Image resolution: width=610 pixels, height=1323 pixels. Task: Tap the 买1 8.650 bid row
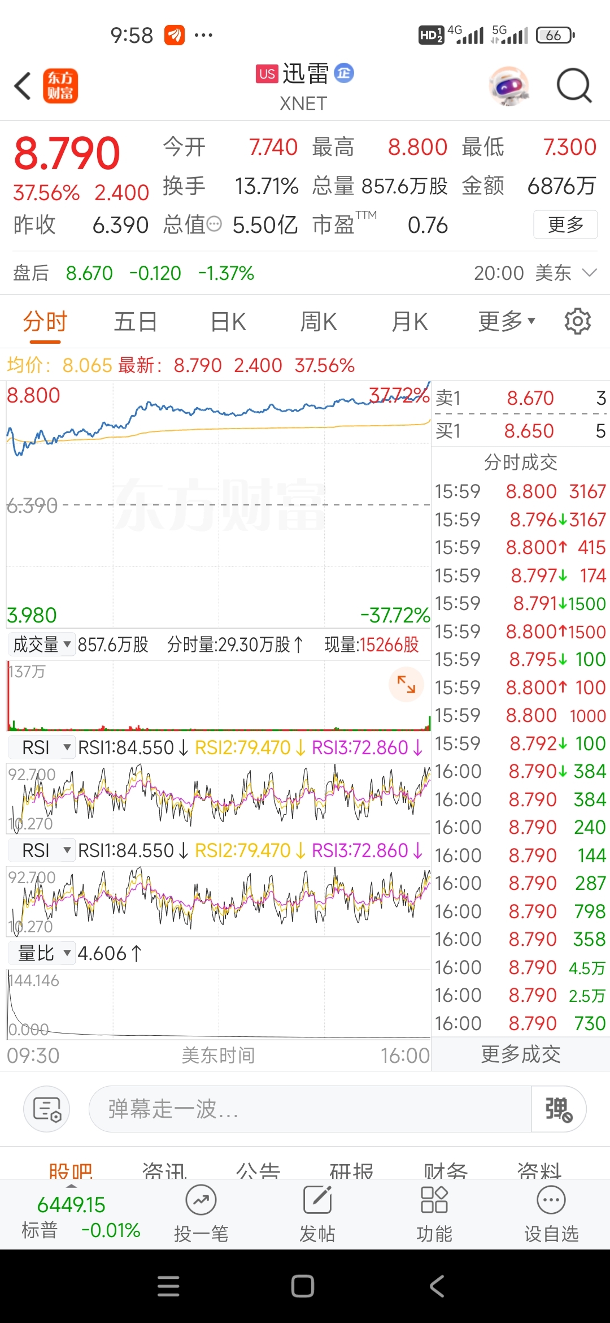tap(521, 431)
